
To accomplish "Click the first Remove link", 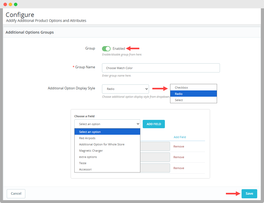I will (x=179, y=146).
